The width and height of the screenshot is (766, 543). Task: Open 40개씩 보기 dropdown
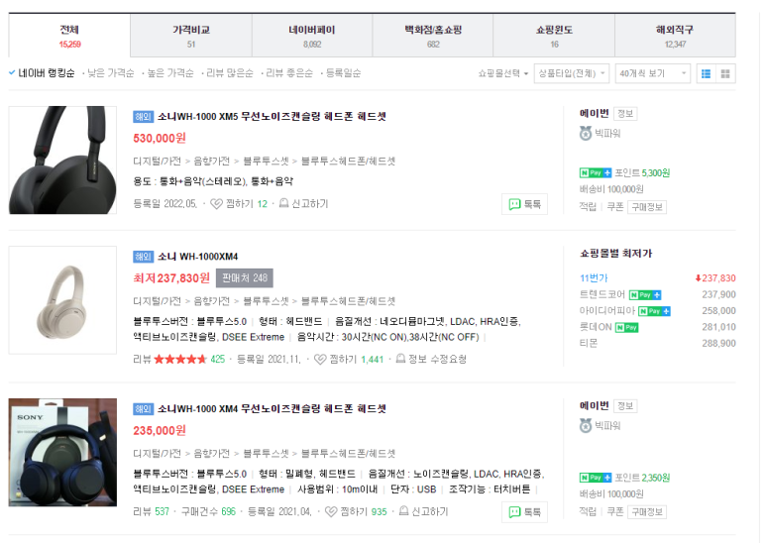pyautogui.click(x=653, y=73)
